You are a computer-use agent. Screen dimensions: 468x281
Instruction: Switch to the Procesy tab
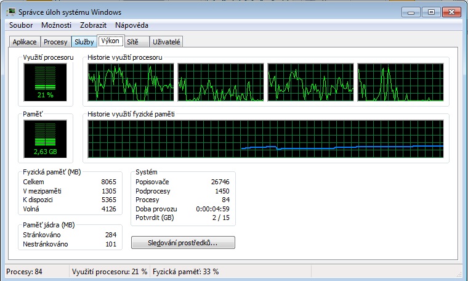pos(55,42)
